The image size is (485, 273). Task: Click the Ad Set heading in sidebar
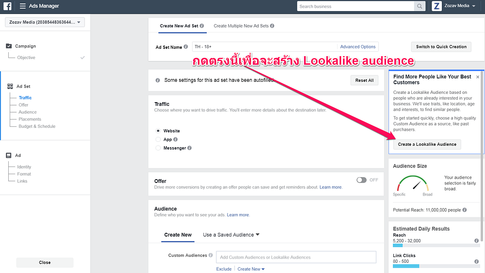pyautogui.click(x=23, y=86)
